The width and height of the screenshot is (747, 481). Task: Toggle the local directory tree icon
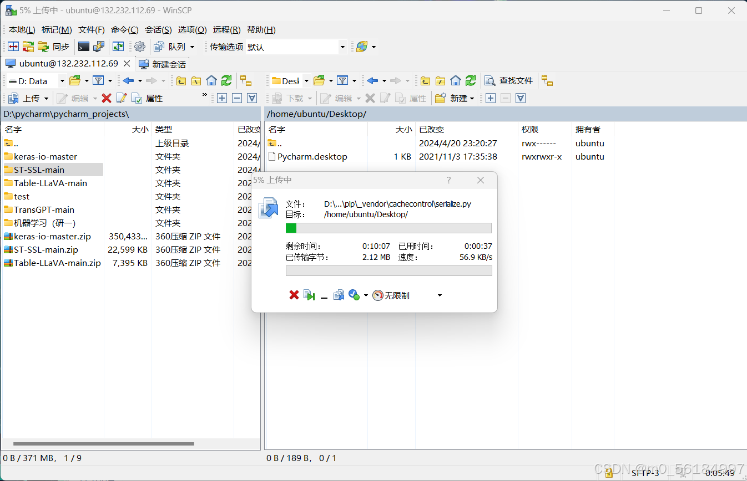pyautogui.click(x=246, y=81)
